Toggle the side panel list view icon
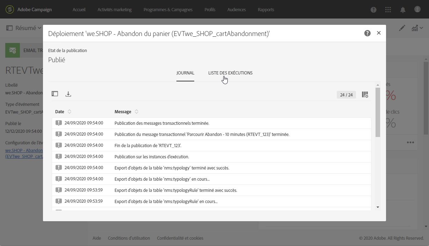The width and height of the screenshot is (429, 246). (x=55, y=94)
